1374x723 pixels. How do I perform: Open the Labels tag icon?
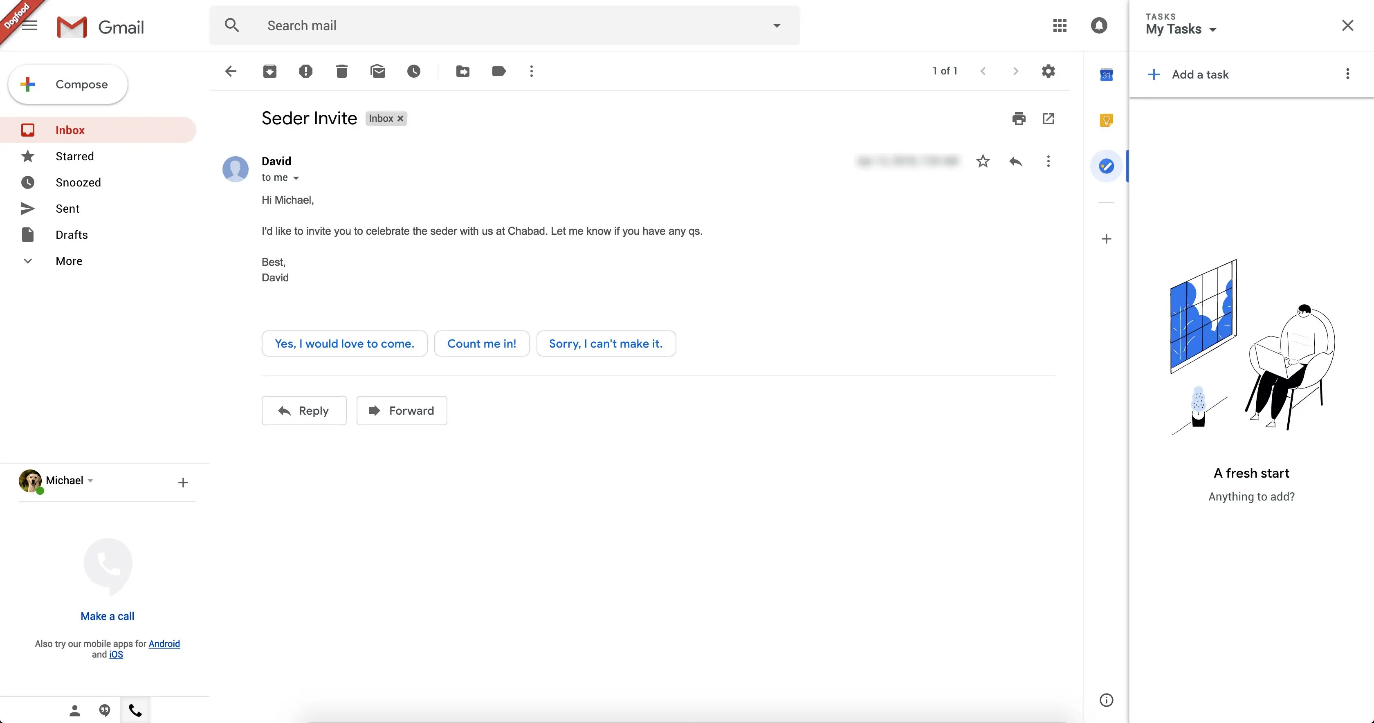coord(499,71)
